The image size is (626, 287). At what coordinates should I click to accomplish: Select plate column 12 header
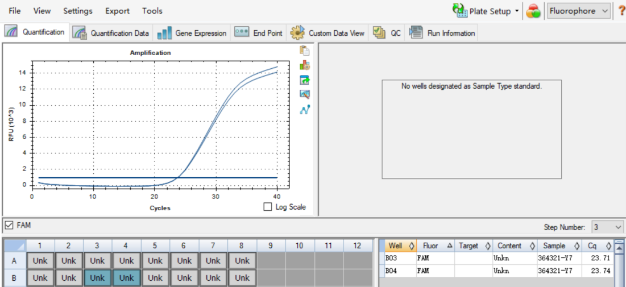(357, 246)
